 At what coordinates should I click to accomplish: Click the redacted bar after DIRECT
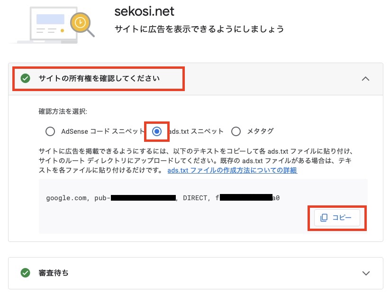[245, 198]
